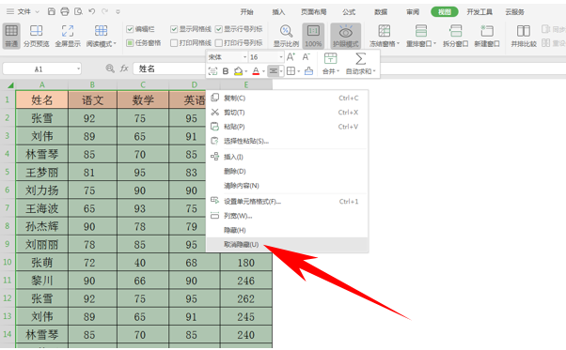
Task: Click borders icon in mini toolbar
Action: (291, 71)
